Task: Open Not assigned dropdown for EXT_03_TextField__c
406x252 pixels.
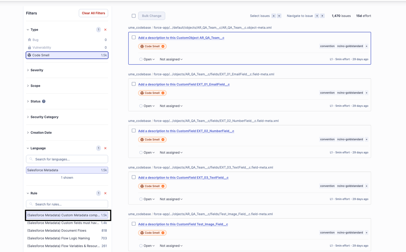Action: [171, 199]
